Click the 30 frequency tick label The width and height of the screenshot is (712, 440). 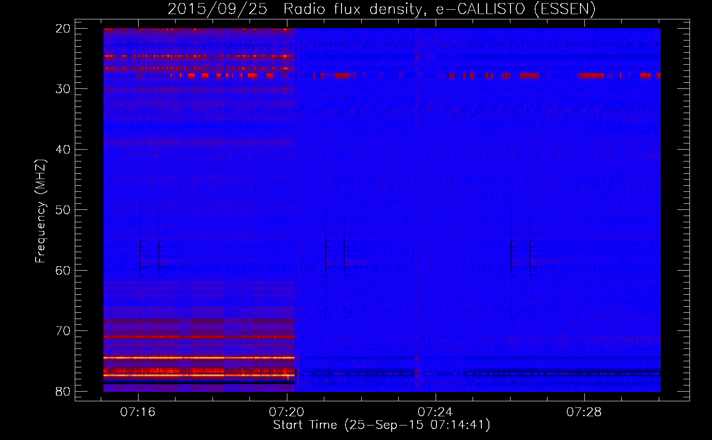63,89
